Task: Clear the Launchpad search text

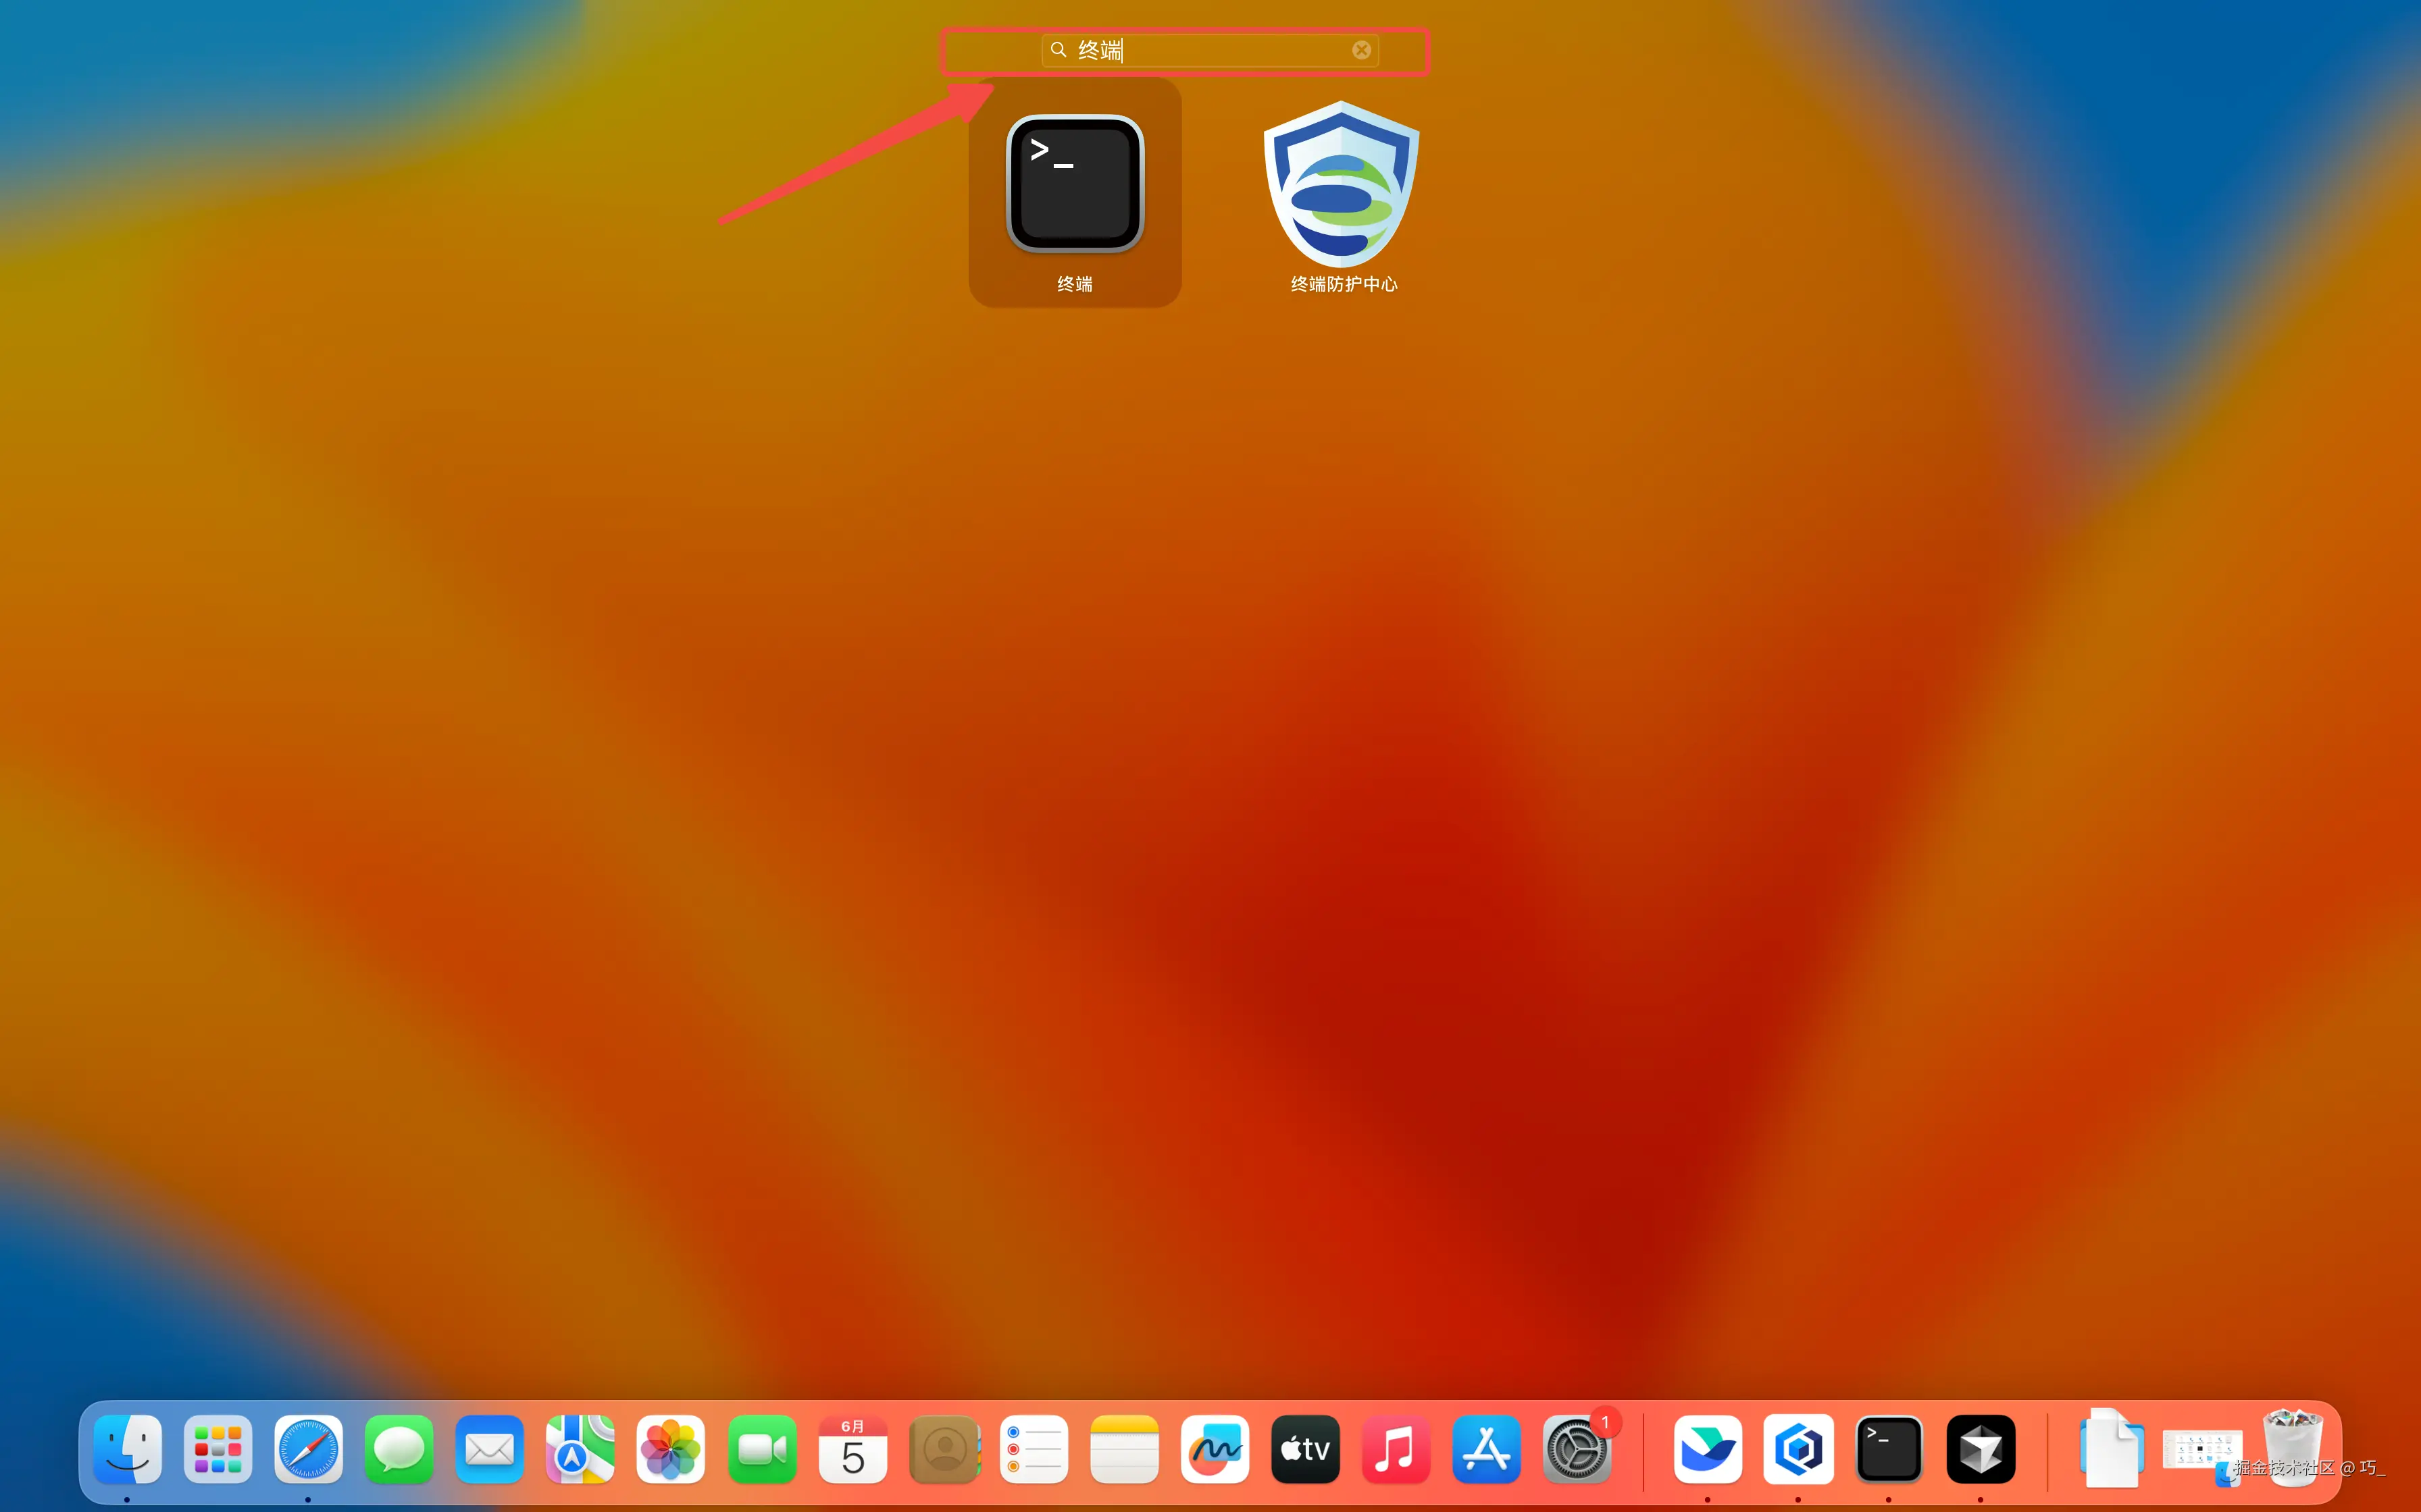Action: tap(1360, 50)
